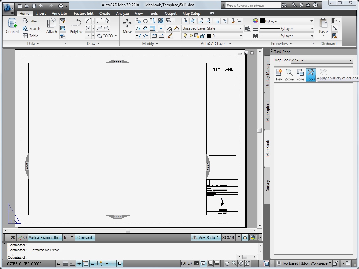Toggle Polar Tracking in status bar
Screen dimensions: 359x269
tap(79, 263)
